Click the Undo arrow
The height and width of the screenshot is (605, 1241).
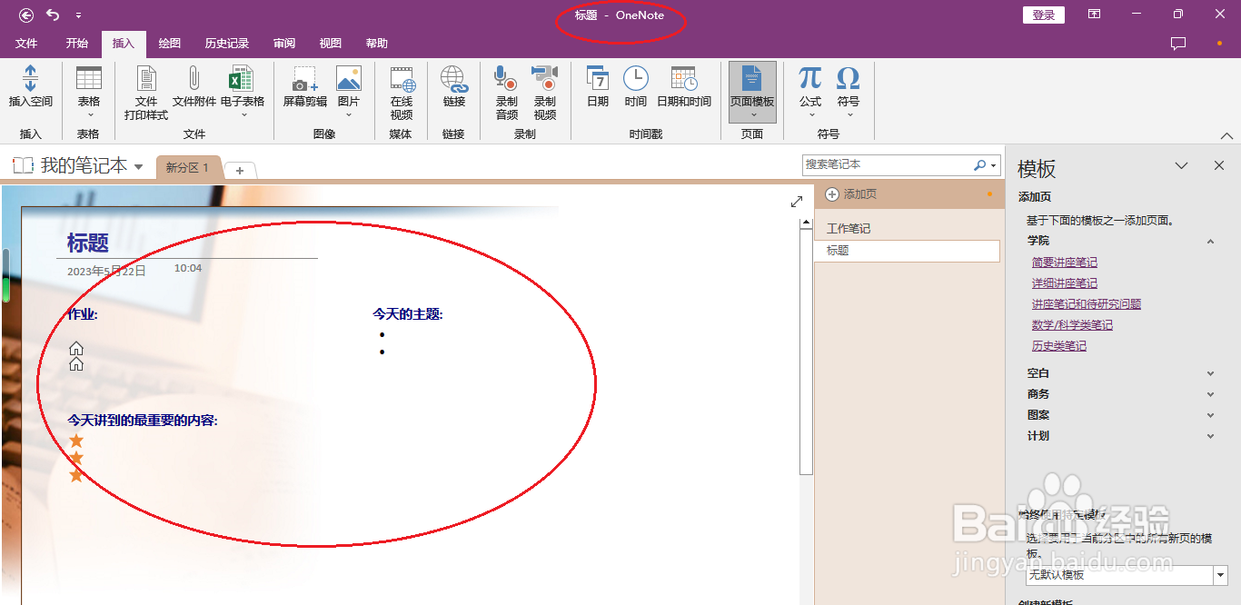pyautogui.click(x=53, y=15)
